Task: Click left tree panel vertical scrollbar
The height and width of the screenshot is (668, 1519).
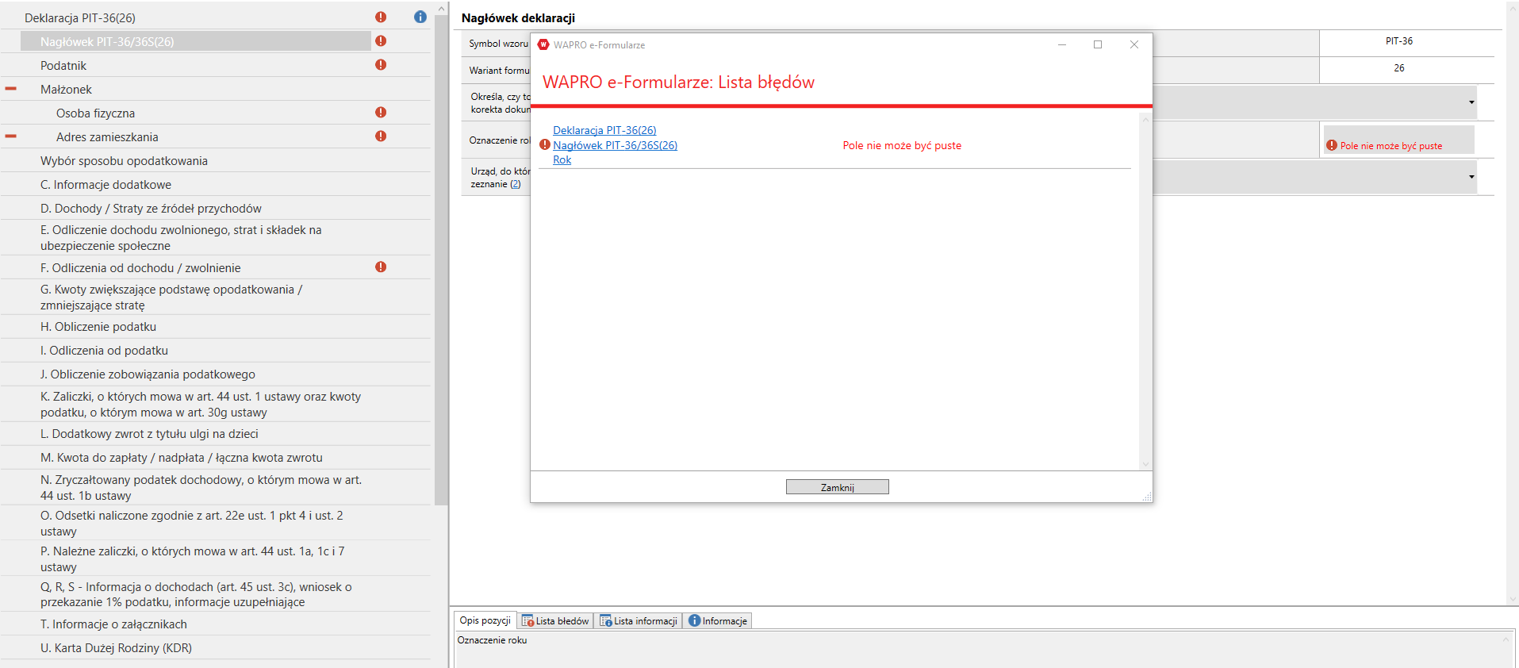Action: pos(441,262)
